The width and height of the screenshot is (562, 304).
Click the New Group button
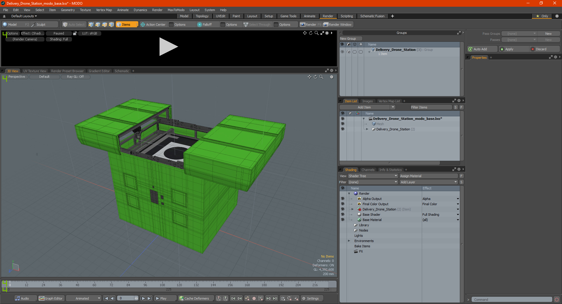click(x=351, y=39)
